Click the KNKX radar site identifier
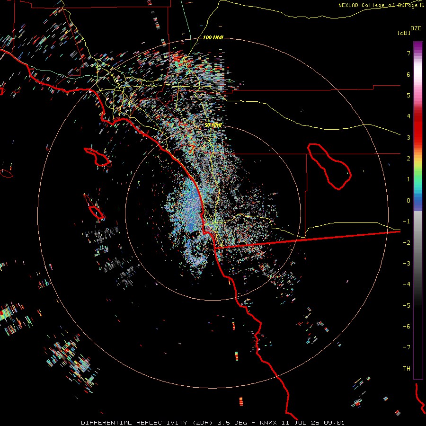Screen dimensions: 426x426 (x=268, y=423)
